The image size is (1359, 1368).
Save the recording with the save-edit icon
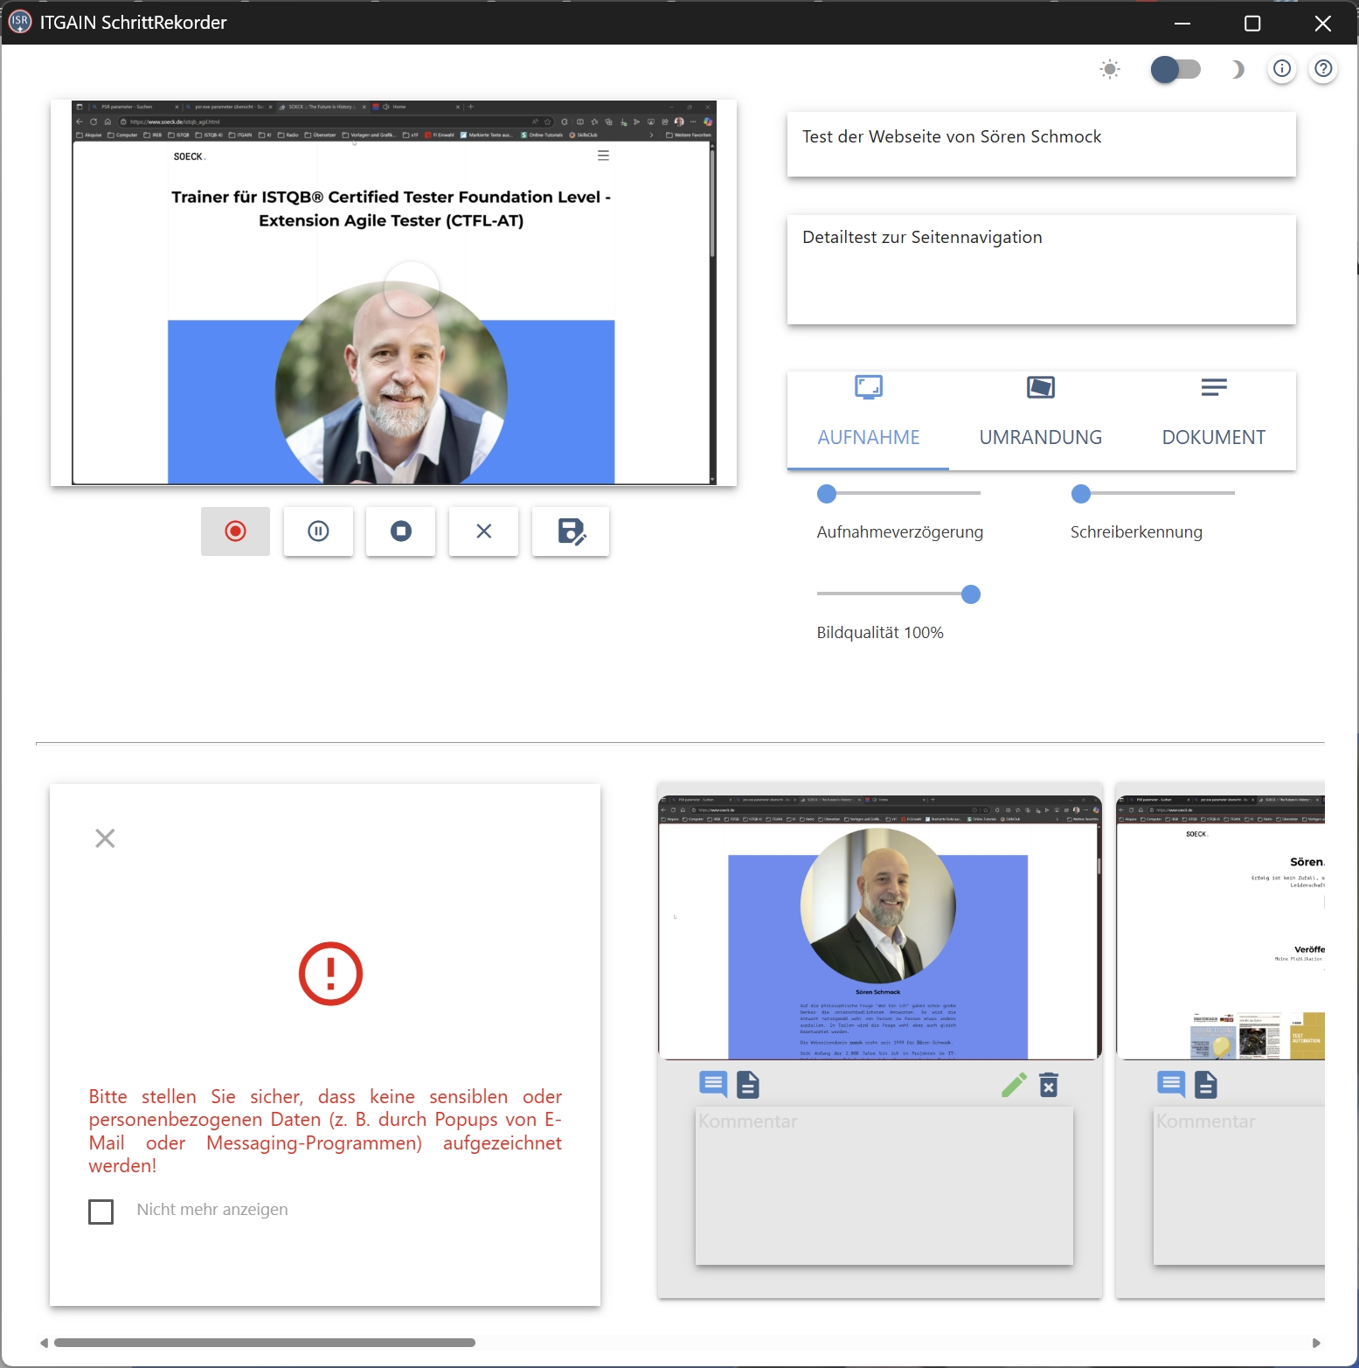pyautogui.click(x=570, y=531)
